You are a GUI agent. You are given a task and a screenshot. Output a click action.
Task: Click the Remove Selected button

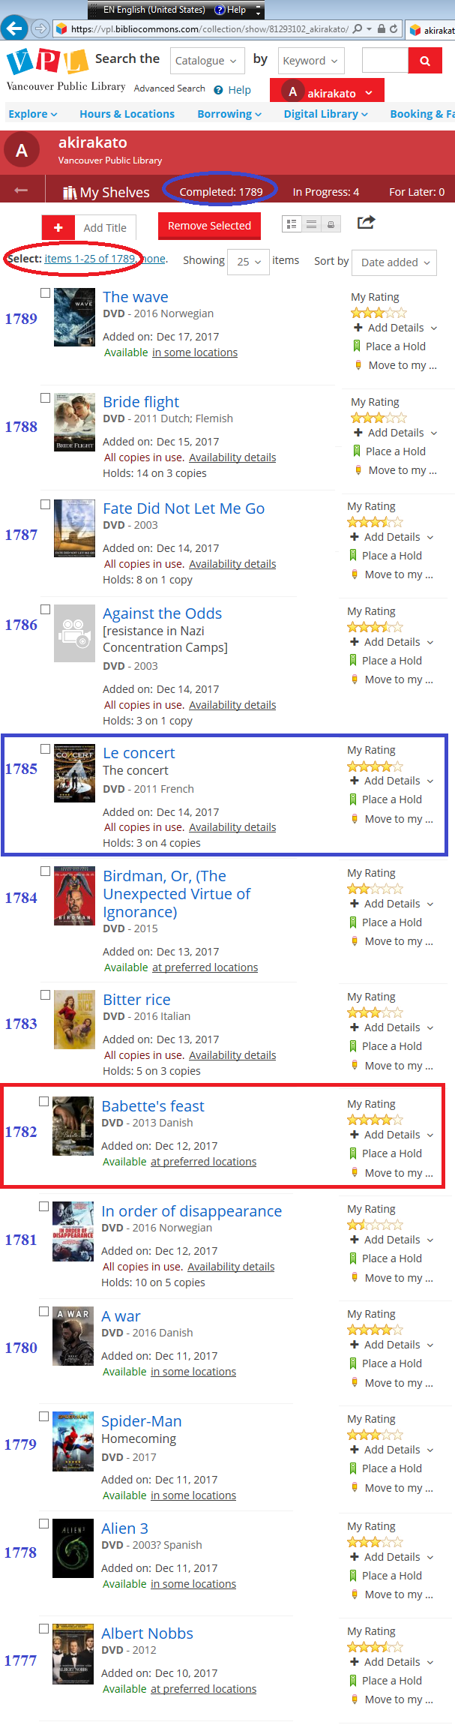click(209, 226)
